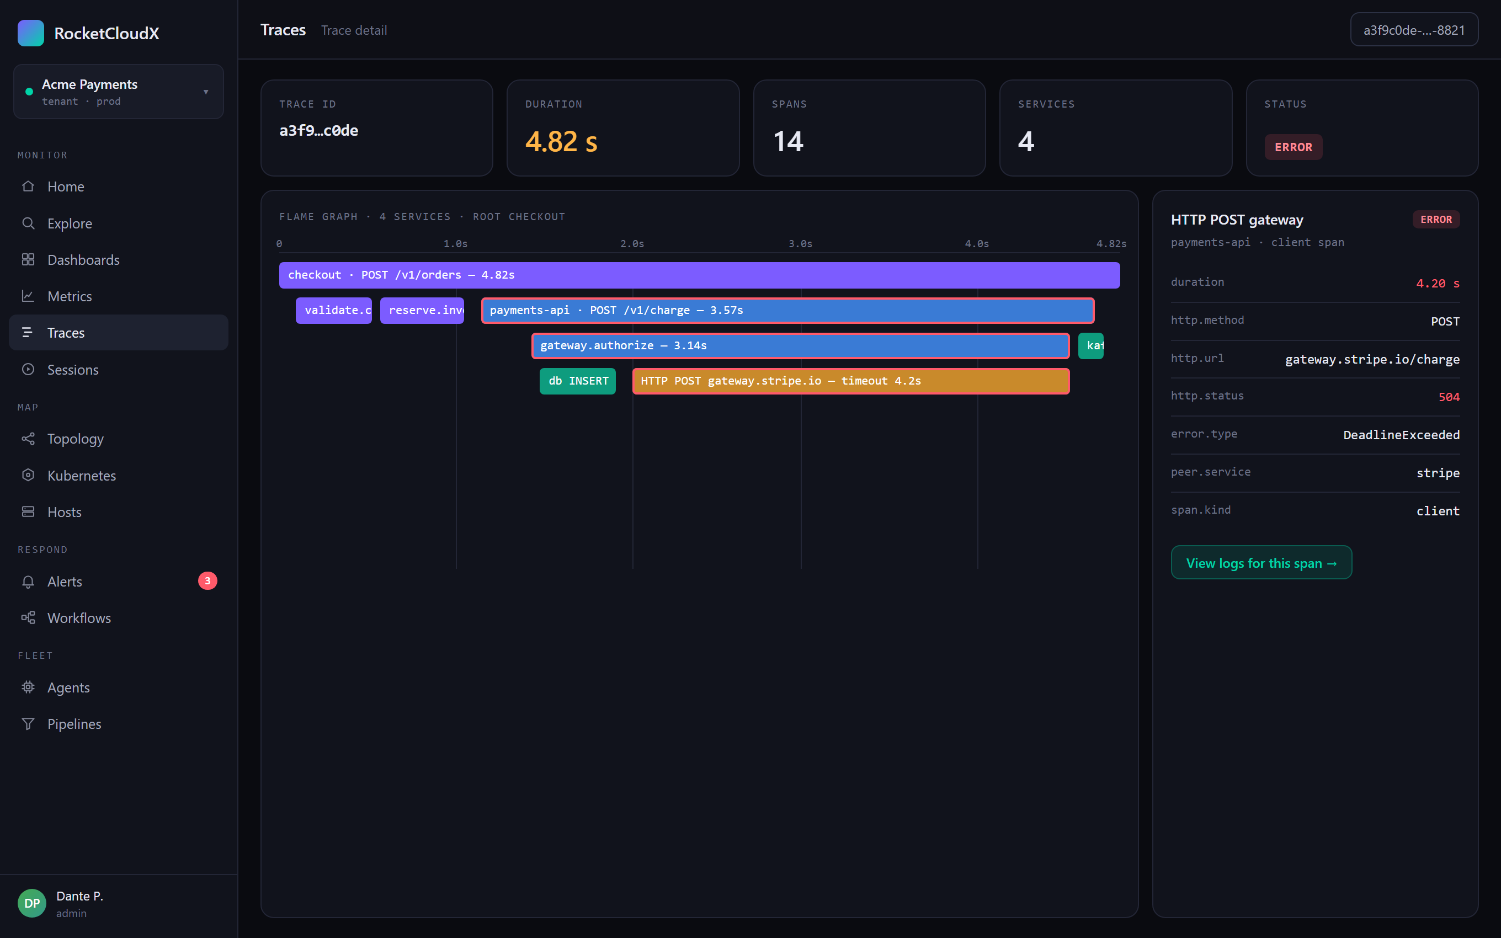1501x938 pixels.
Task: Click the Topology graph icon
Action: (x=28, y=439)
